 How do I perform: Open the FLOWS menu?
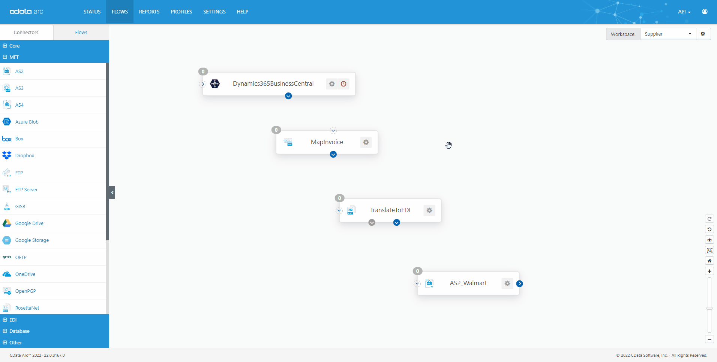(120, 12)
